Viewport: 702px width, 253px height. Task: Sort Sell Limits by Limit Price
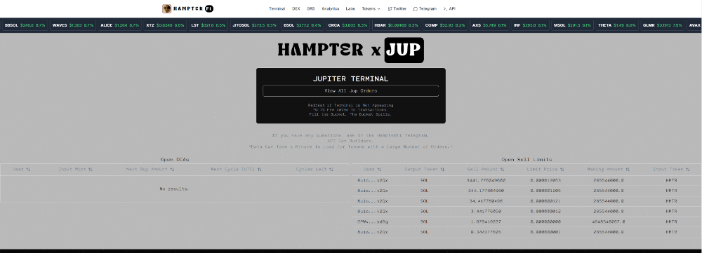[x=545, y=170]
